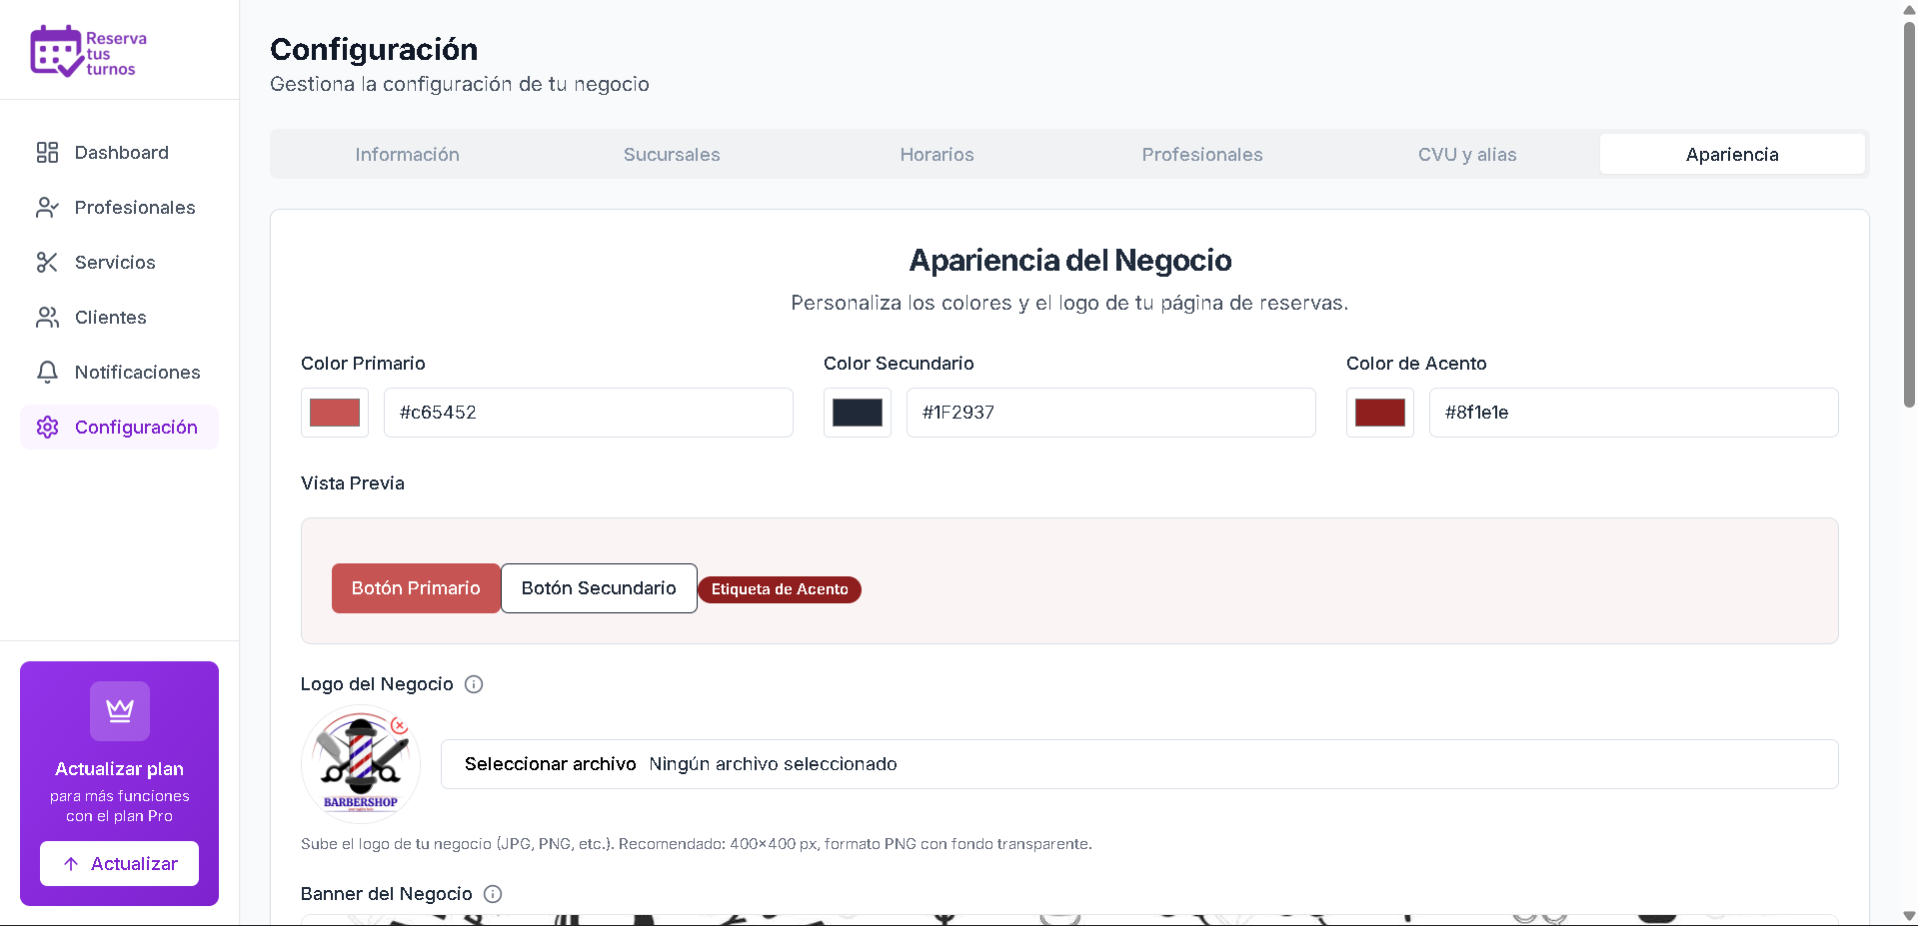Click the Notificaciones bell icon
1918x926 pixels.
(x=47, y=372)
